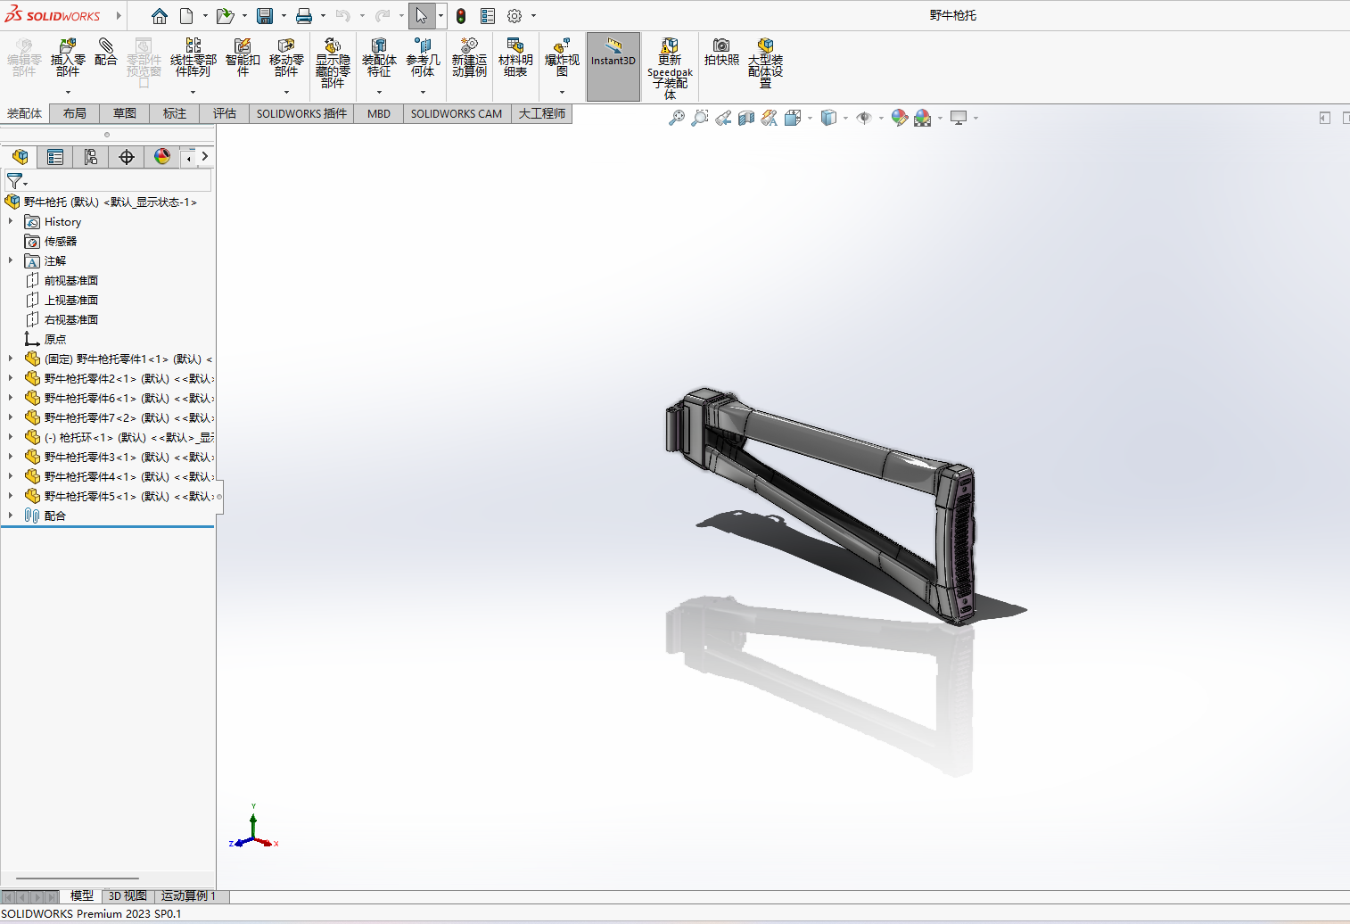The width and height of the screenshot is (1350, 924).
Task: Open the ConfigurationManager tab
Action: [x=91, y=157]
